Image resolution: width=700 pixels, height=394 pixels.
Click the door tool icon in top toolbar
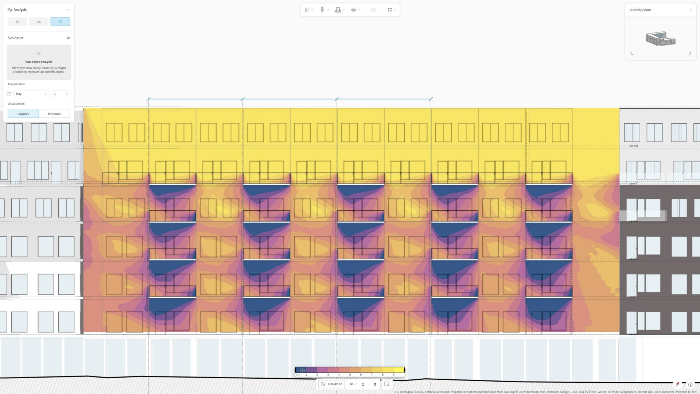click(322, 10)
